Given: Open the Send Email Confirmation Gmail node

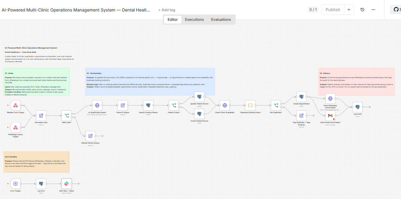Looking at the screenshot, I should pyautogui.click(x=330, y=115).
